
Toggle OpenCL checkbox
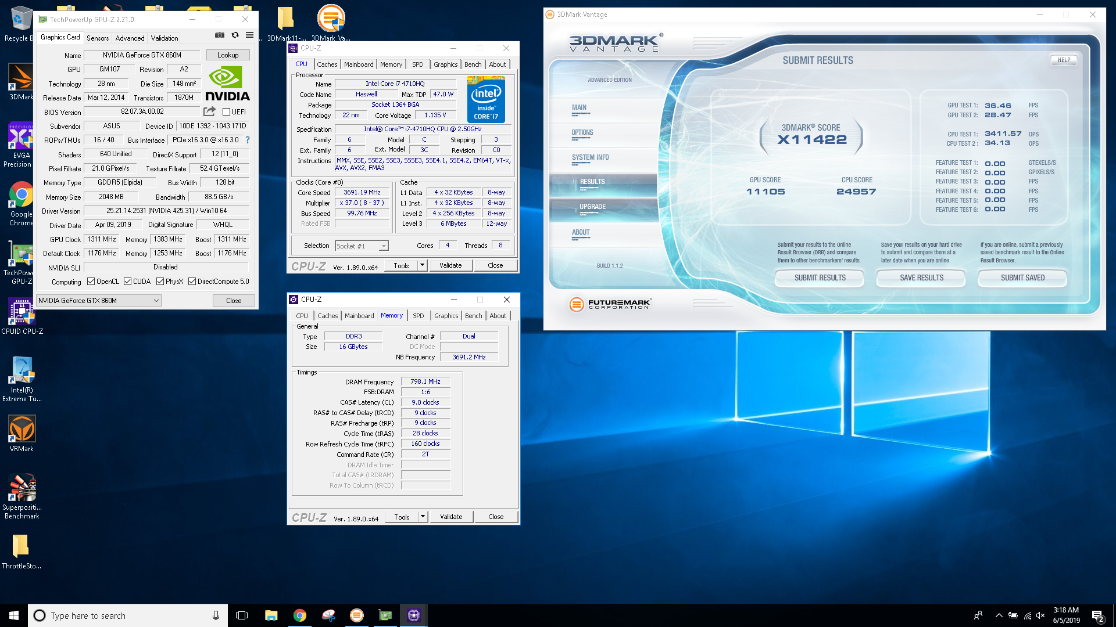pyautogui.click(x=91, y=282)
